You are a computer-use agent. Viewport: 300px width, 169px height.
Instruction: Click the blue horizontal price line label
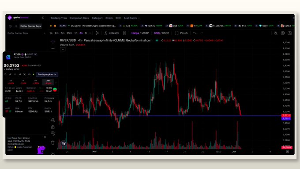(286, 119)
